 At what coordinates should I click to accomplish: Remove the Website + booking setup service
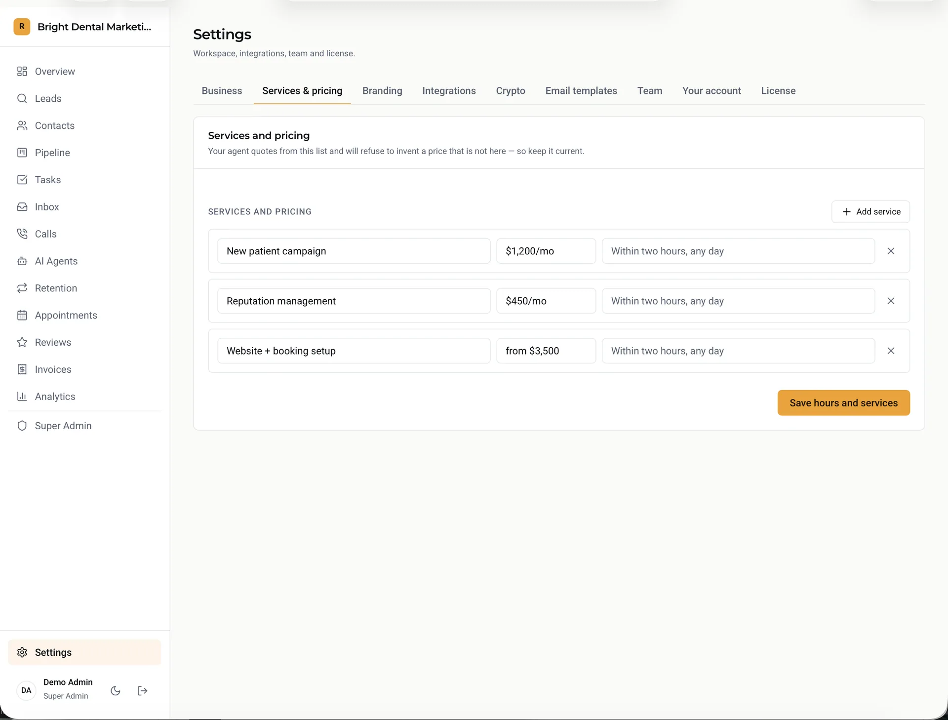pyautogui.click(x=891, y=351)
